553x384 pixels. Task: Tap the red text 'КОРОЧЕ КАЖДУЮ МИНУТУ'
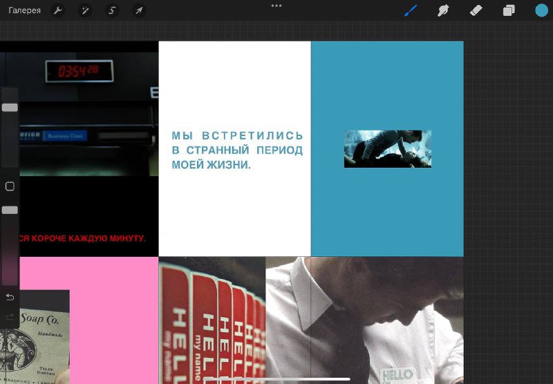coord(87,238)
